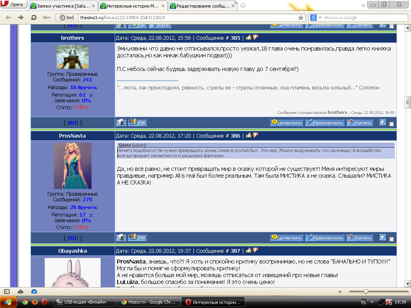Tick the checkbox for brothers' post
Image resolution: width=411 pixels, height=308 pixels.
pyautogui.click(x=392, y=124)
